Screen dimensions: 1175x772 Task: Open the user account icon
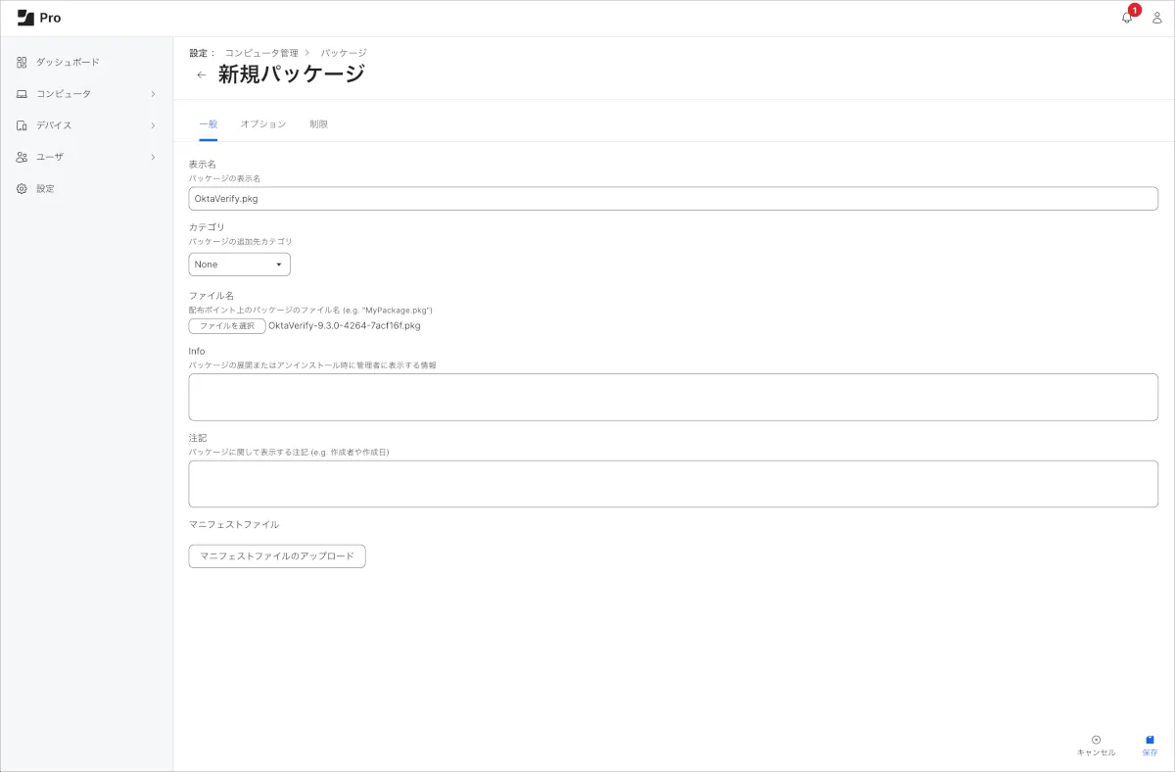click(x=1156, y=18)
